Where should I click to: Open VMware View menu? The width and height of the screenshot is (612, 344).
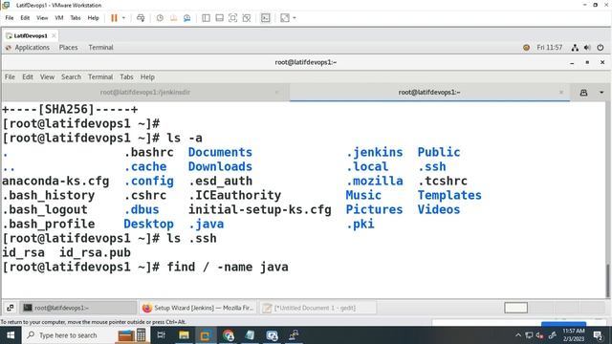(x=42, y=18)
